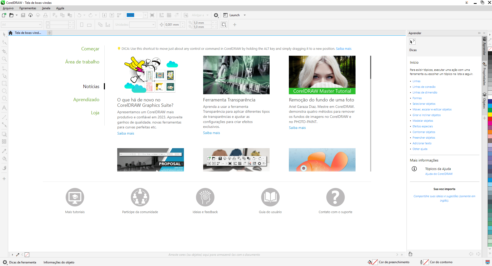Click the Import arrow icon

tap(104, 15)
